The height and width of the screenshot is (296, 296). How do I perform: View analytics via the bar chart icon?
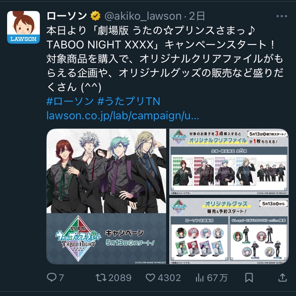point(199,277)
